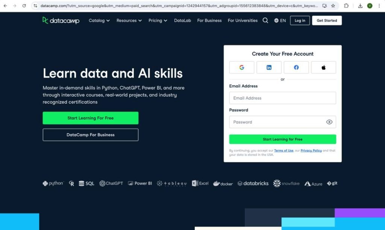The image size is (385, 230).
Task: Click the Get Started button
Action: pos(327,20)
